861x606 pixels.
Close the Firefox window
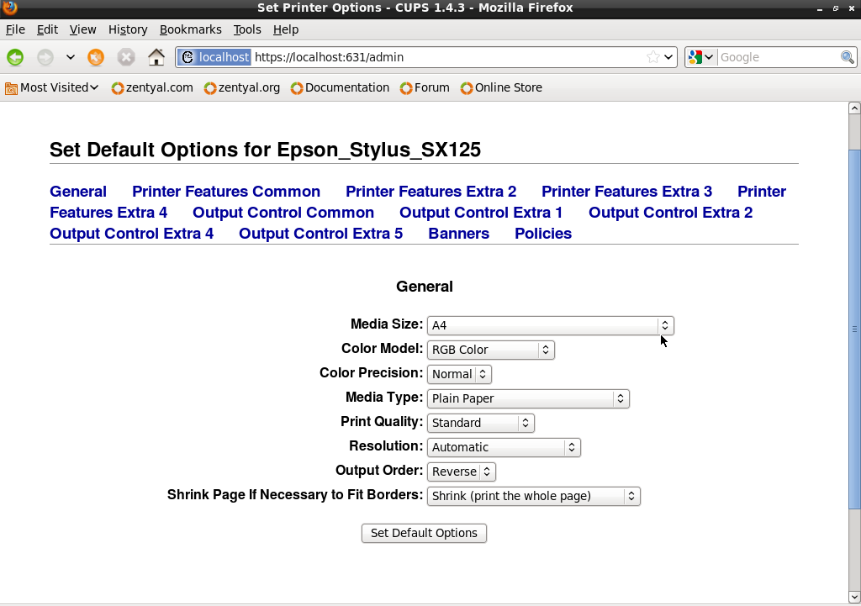(x=852, y=8)
